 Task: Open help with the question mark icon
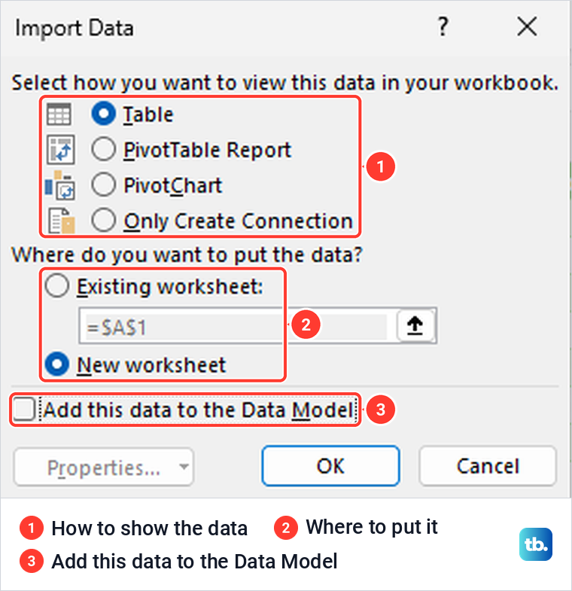click(443, 27)
